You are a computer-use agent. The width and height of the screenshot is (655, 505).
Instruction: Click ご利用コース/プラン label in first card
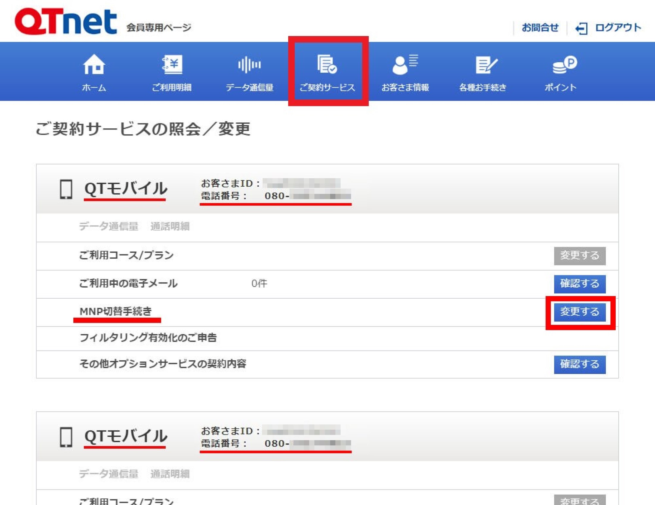[x=126, y=255]
